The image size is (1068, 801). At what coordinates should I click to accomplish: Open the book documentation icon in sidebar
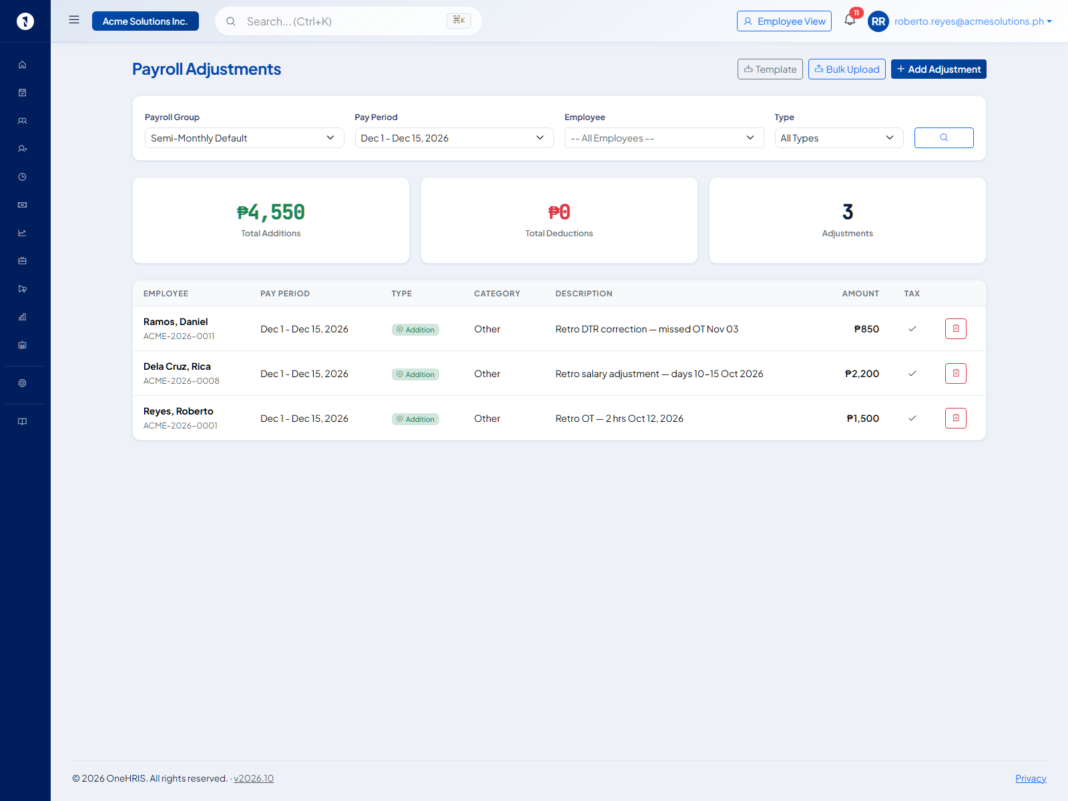click(x=22, y=421)
